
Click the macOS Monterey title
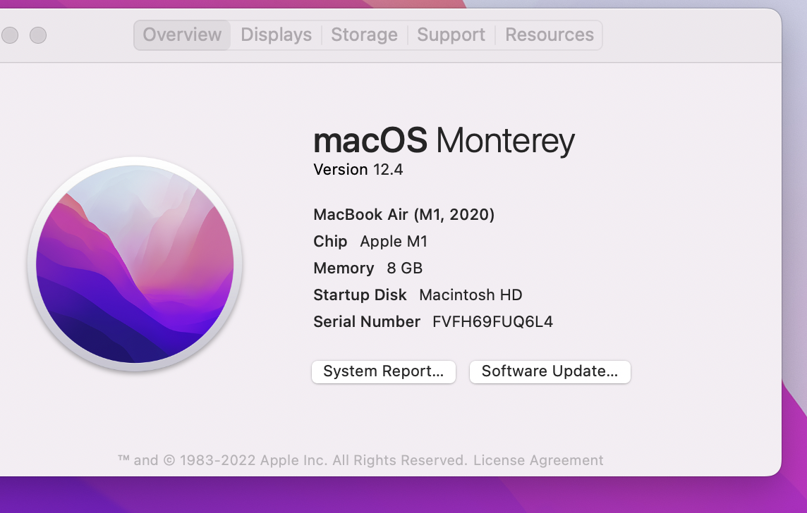[x=444, y=141]
